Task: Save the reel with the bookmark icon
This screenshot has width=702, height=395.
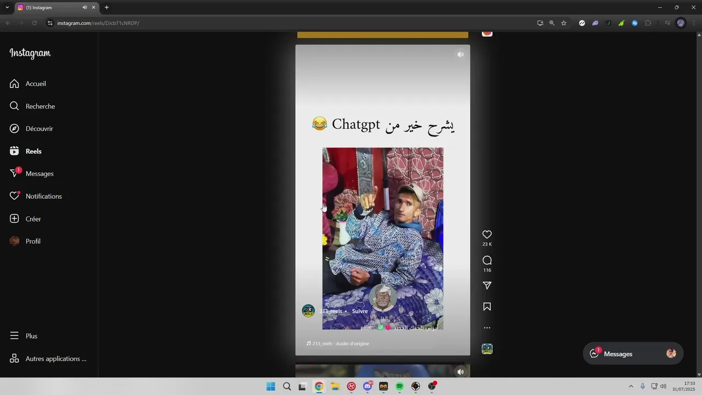Action: pyautogui.click(x=487, y=307)
